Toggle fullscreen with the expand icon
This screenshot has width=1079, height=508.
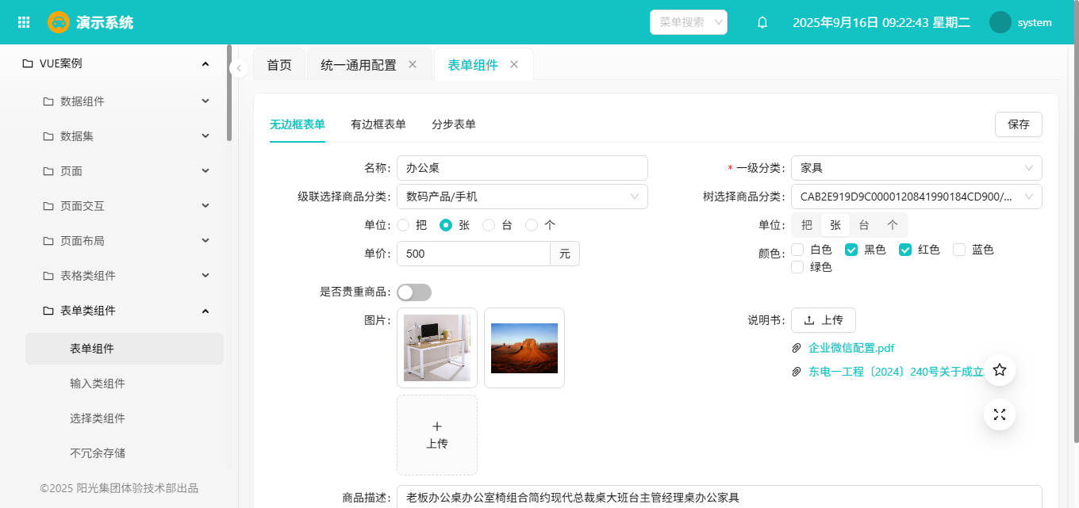[x=1000, y=414]
